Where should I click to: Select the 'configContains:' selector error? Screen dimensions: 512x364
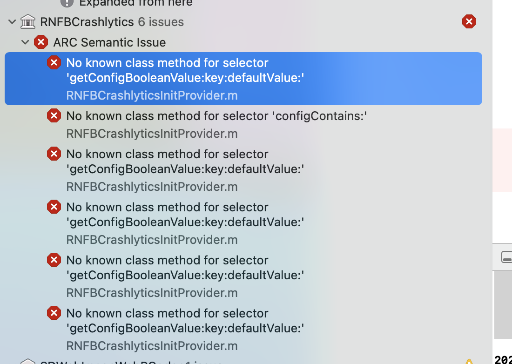click(243, 124)
